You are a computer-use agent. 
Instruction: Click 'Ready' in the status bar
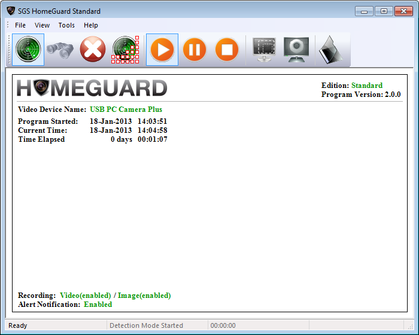coord(17,325)
